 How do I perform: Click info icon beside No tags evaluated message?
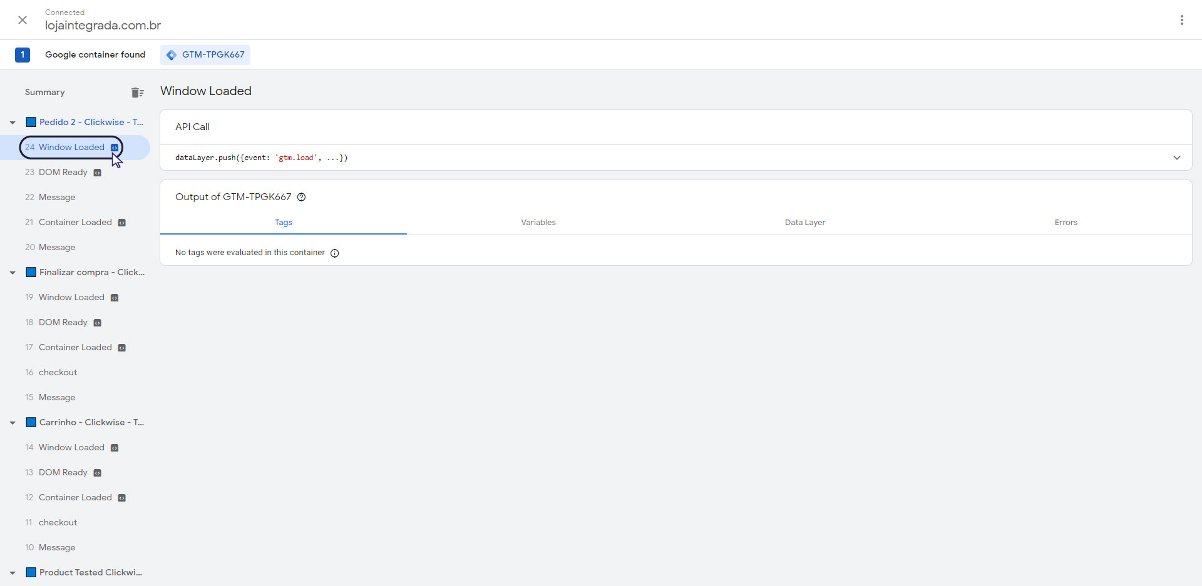[x=334, y=253]
